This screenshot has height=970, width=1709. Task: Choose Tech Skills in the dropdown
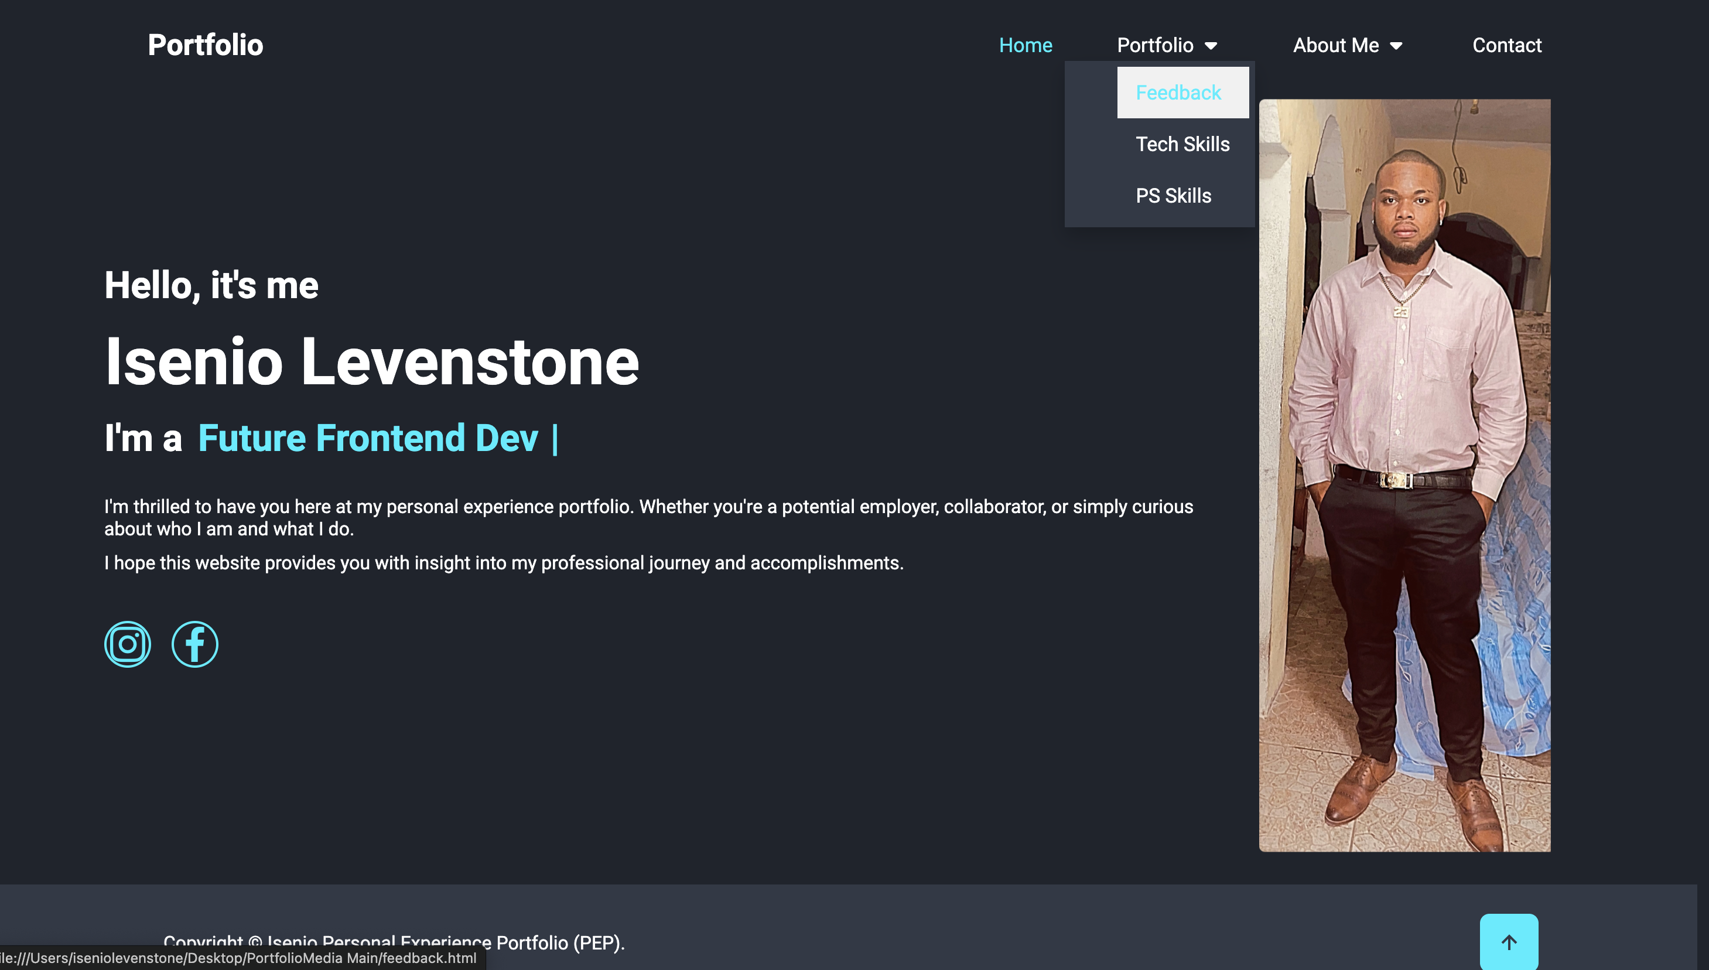[1182, 144]
